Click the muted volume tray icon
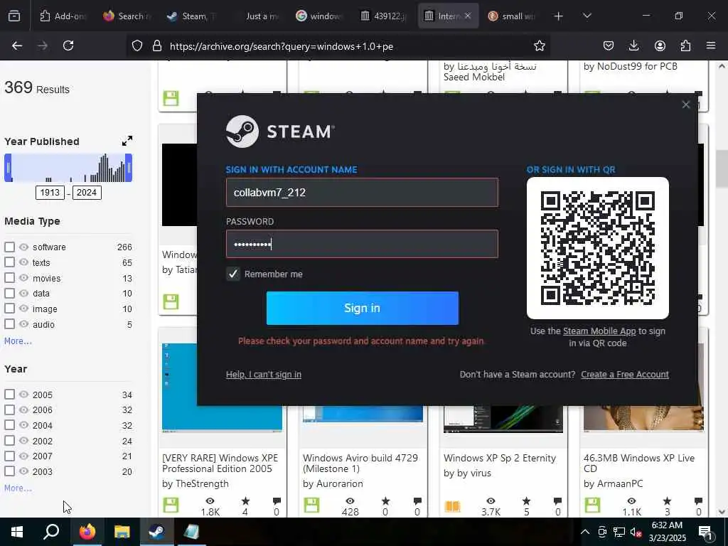 [636, 532]
